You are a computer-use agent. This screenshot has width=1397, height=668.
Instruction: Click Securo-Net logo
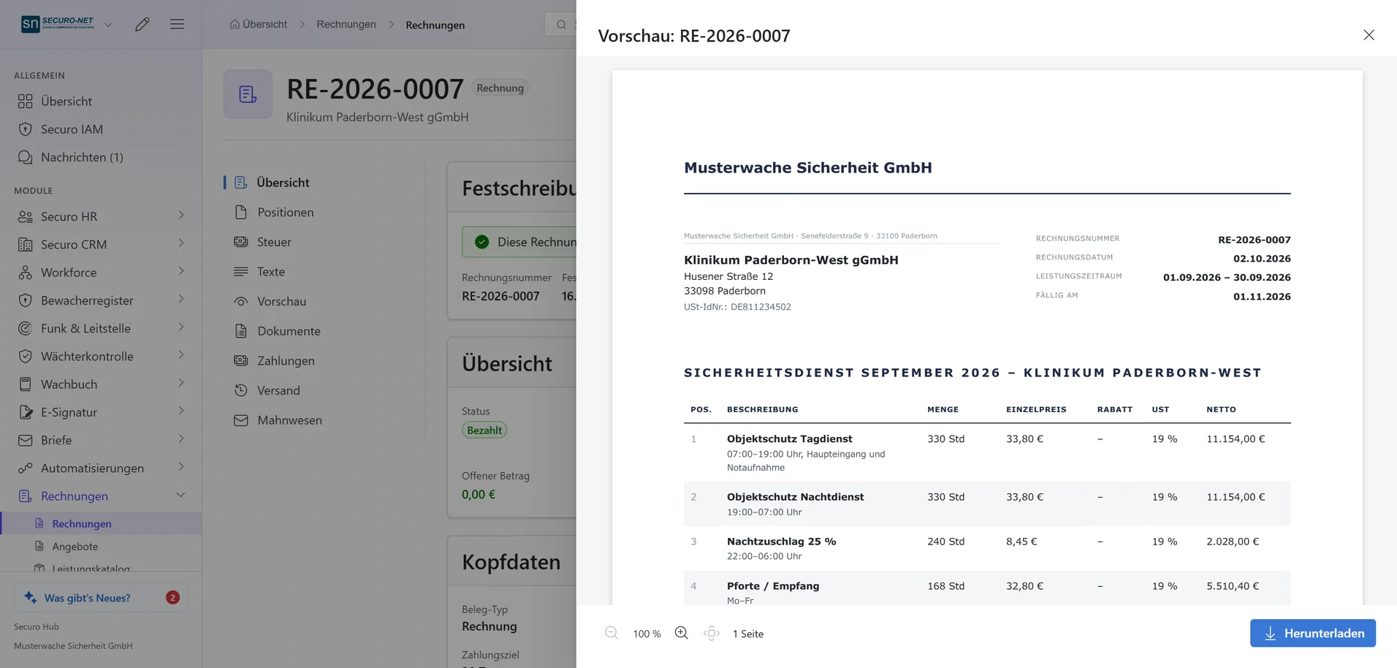[x=58, y=24]
